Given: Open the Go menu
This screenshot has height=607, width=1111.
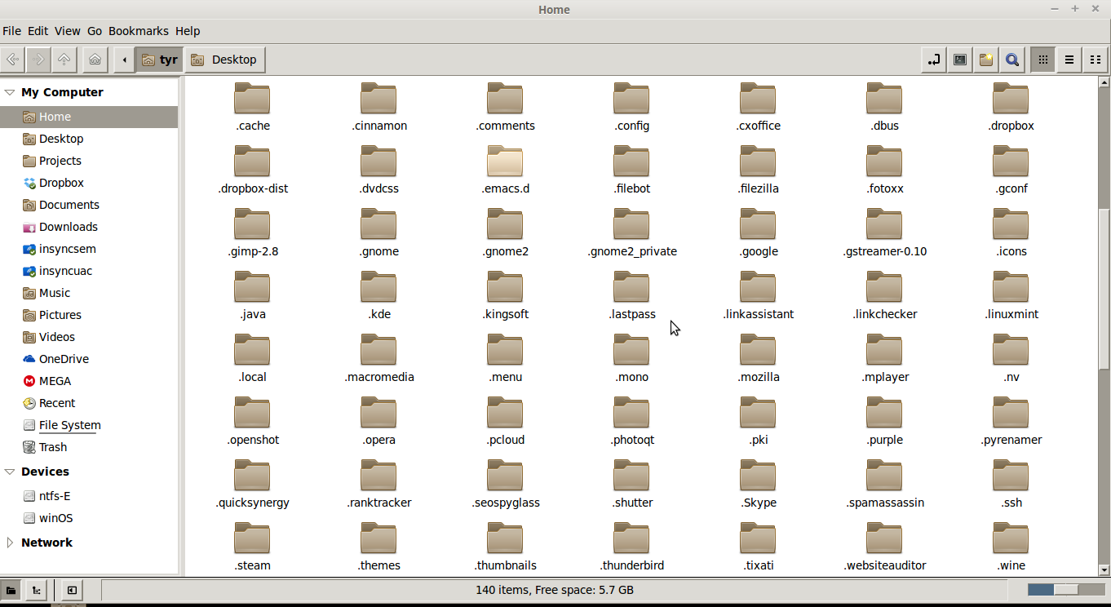Looking at the screenshot, I should click(95, 31).
